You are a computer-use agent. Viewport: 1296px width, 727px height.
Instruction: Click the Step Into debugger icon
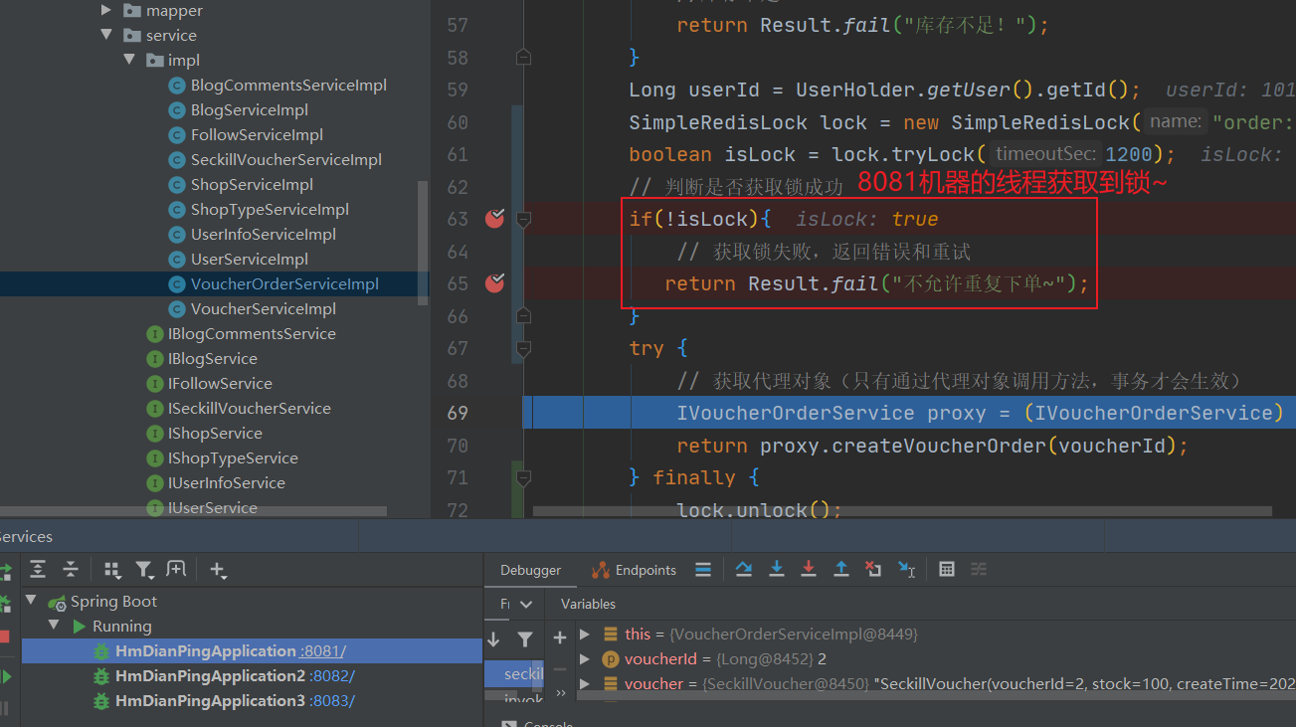(777, 570)
